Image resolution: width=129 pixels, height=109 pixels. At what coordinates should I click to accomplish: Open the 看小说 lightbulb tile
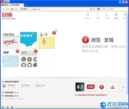(x=46, y=40)
